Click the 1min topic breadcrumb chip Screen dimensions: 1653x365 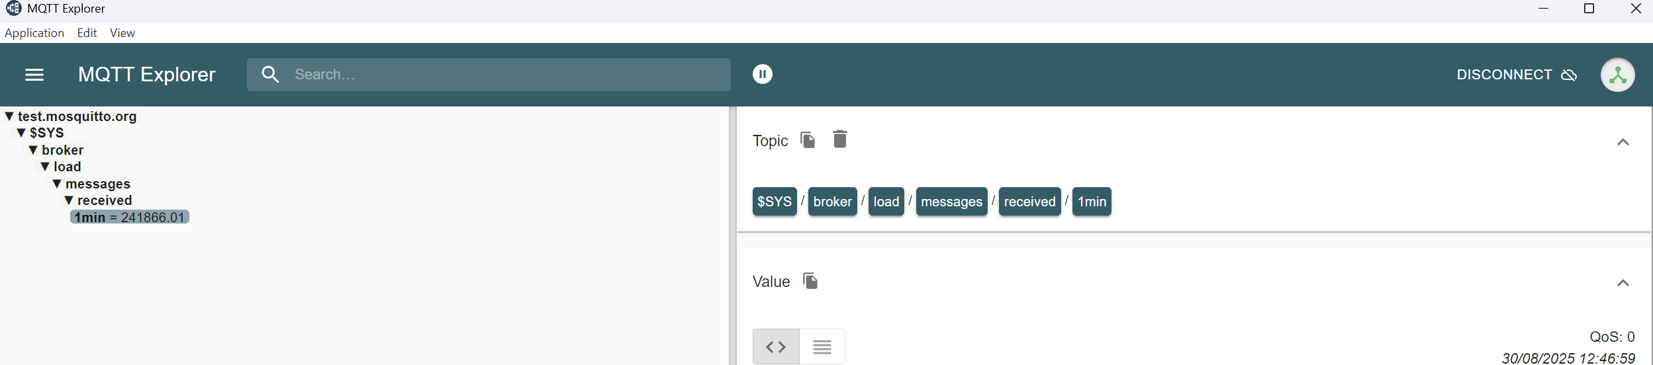click(x=1092, y=202)
